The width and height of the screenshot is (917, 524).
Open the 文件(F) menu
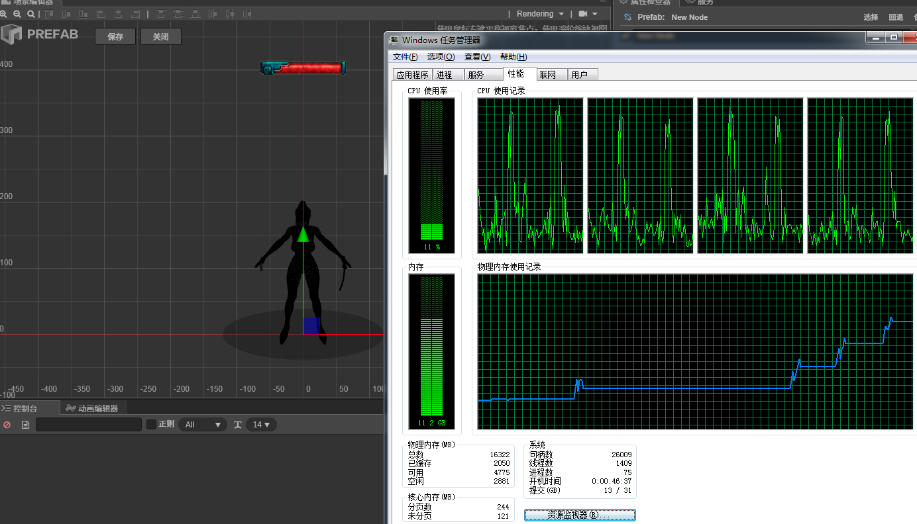click(405, 57)
